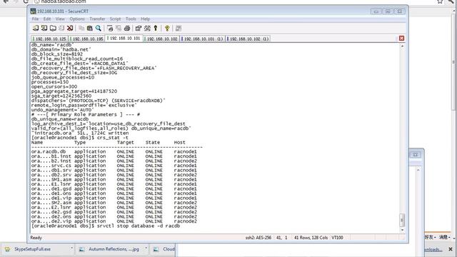Click the ora....de2.vip row
The image size is (457, 257).
[x=114, y=221]
